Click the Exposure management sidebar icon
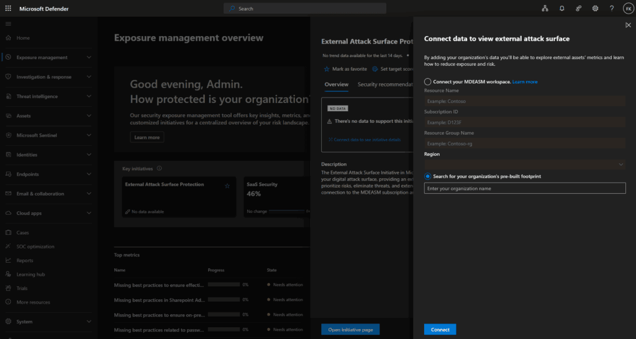 point(8,57)
